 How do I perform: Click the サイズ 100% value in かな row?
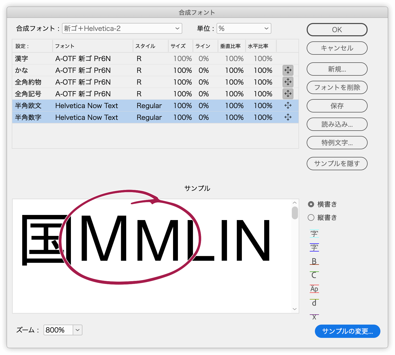pos(183,70)
